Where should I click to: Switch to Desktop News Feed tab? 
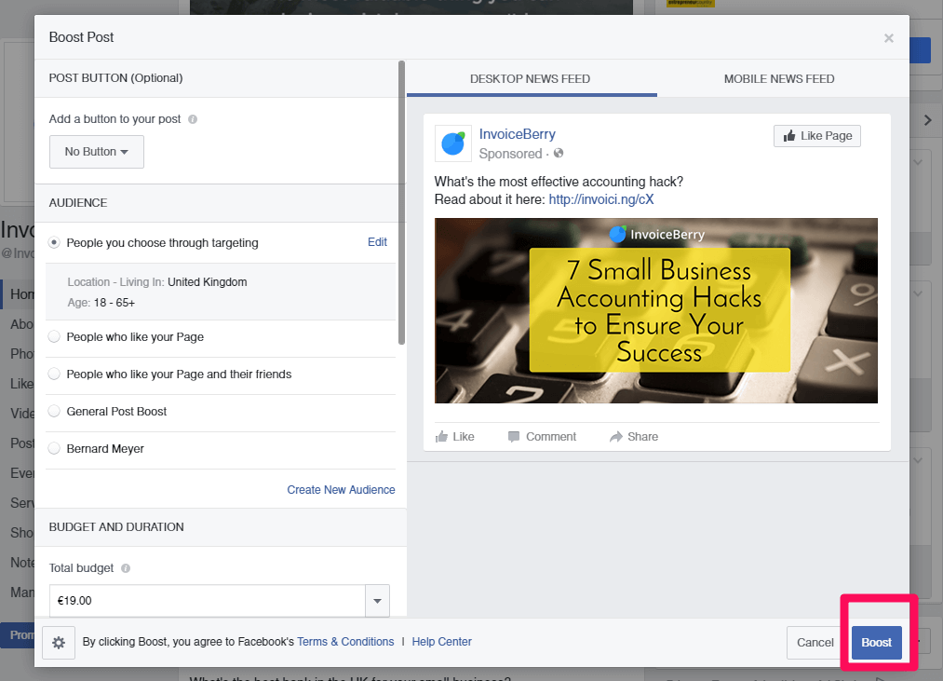coord(531,79)
